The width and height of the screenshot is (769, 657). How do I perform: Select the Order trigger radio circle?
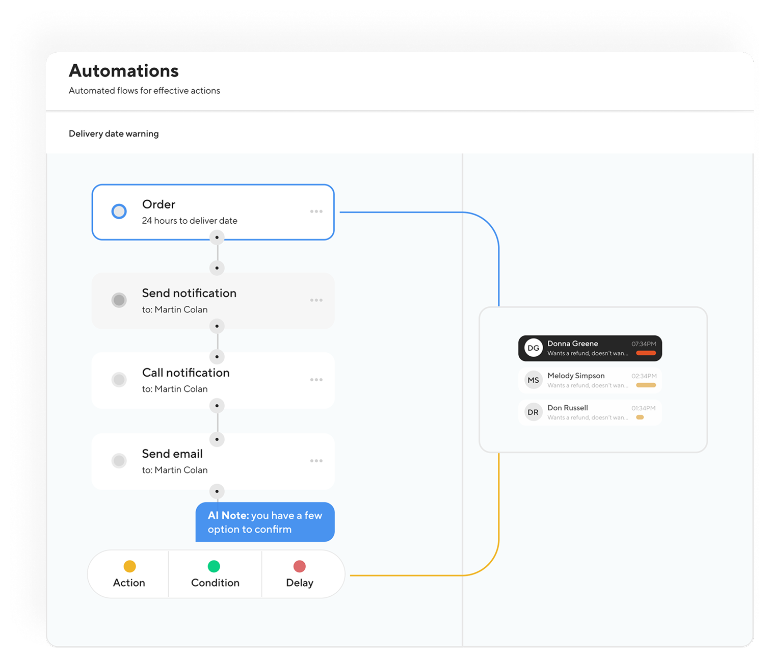(119, 212)
